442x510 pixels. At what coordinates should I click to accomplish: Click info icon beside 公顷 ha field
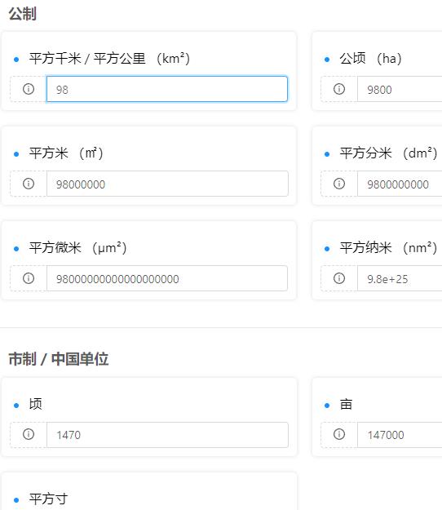pos(339,89)
